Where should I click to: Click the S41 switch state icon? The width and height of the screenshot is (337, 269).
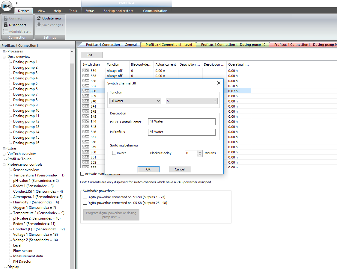[86, 106]
